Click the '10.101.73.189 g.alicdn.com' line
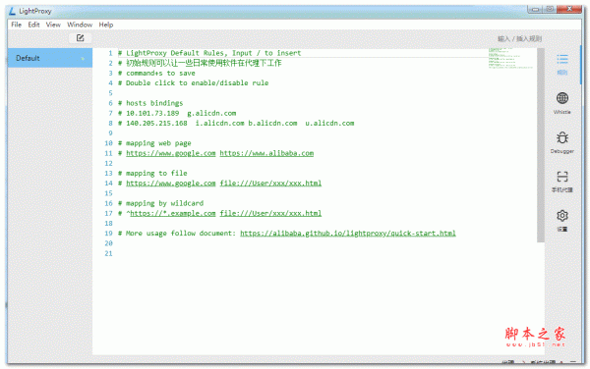Screen dimensions: 590x369 tap(177, 113)
